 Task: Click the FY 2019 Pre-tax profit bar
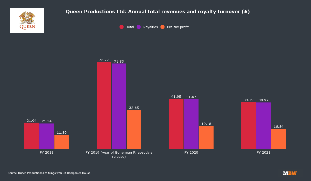point(134,130)
